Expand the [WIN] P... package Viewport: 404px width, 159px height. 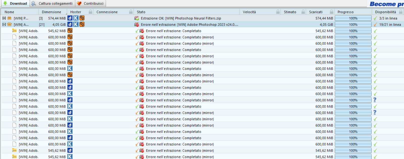[4, 18]
